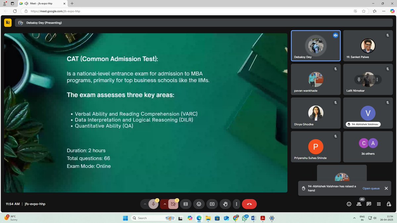
Task: Mute the tab using the speaker icon
Action: tap(26, 3)
